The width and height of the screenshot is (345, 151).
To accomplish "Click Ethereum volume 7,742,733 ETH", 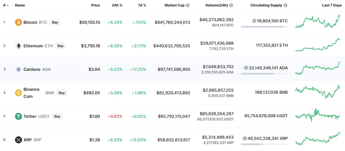I will click(221, 49).
